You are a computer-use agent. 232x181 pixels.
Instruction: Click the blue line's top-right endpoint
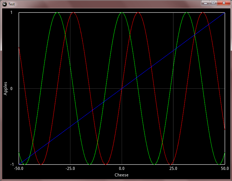pyautogui.click(x=225, y=13)
